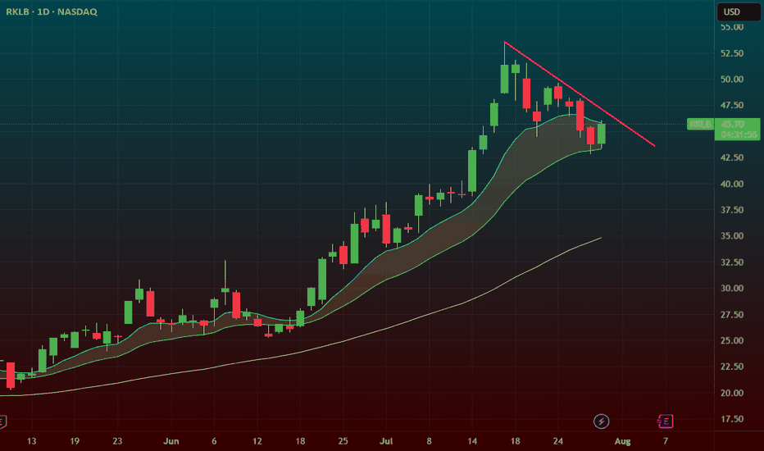Click the green RKLB price label tag

point(700,125)
